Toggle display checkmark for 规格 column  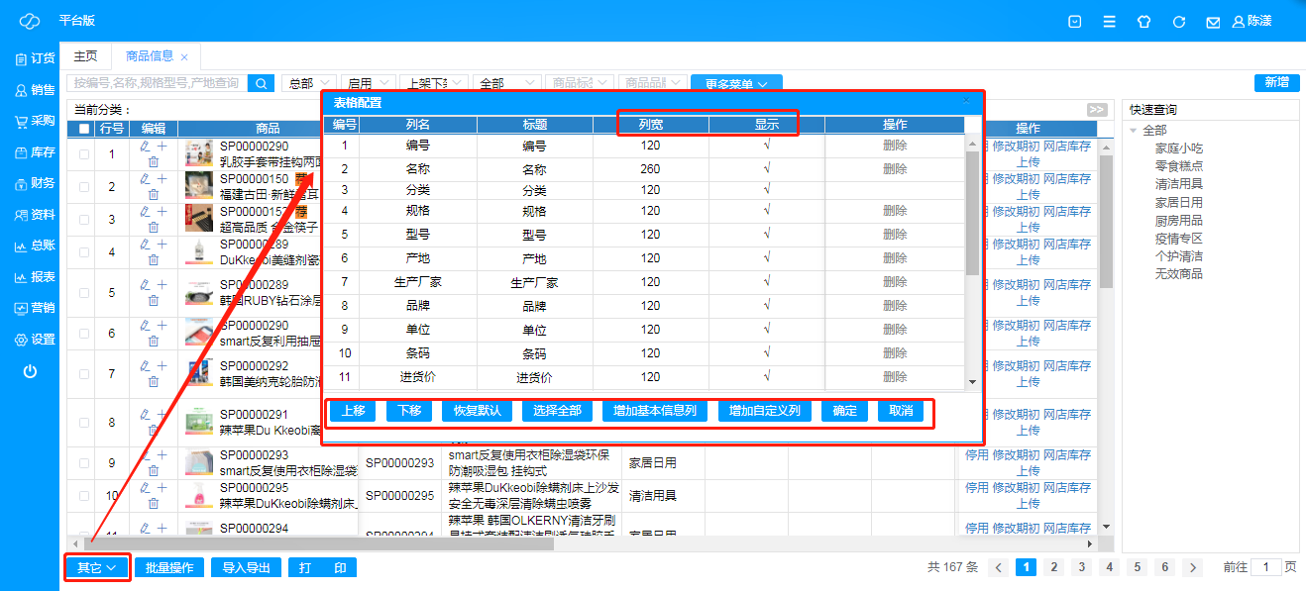click(767, 211)
